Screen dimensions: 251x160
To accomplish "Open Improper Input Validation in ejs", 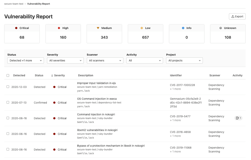I will point(96,83).
